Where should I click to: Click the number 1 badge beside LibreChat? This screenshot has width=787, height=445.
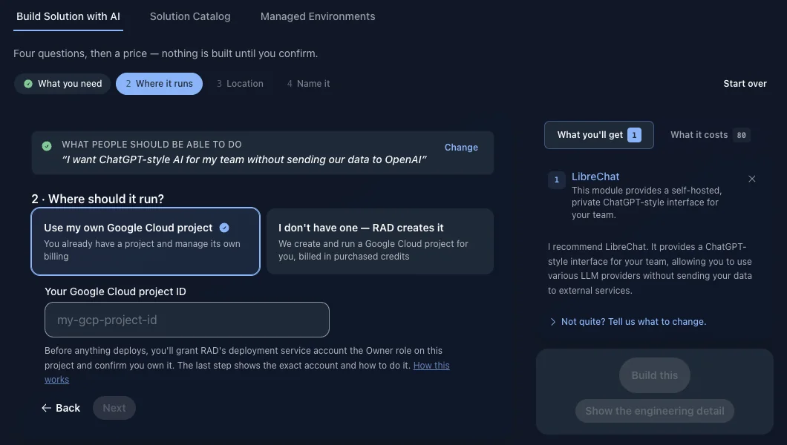click(557, 180)
